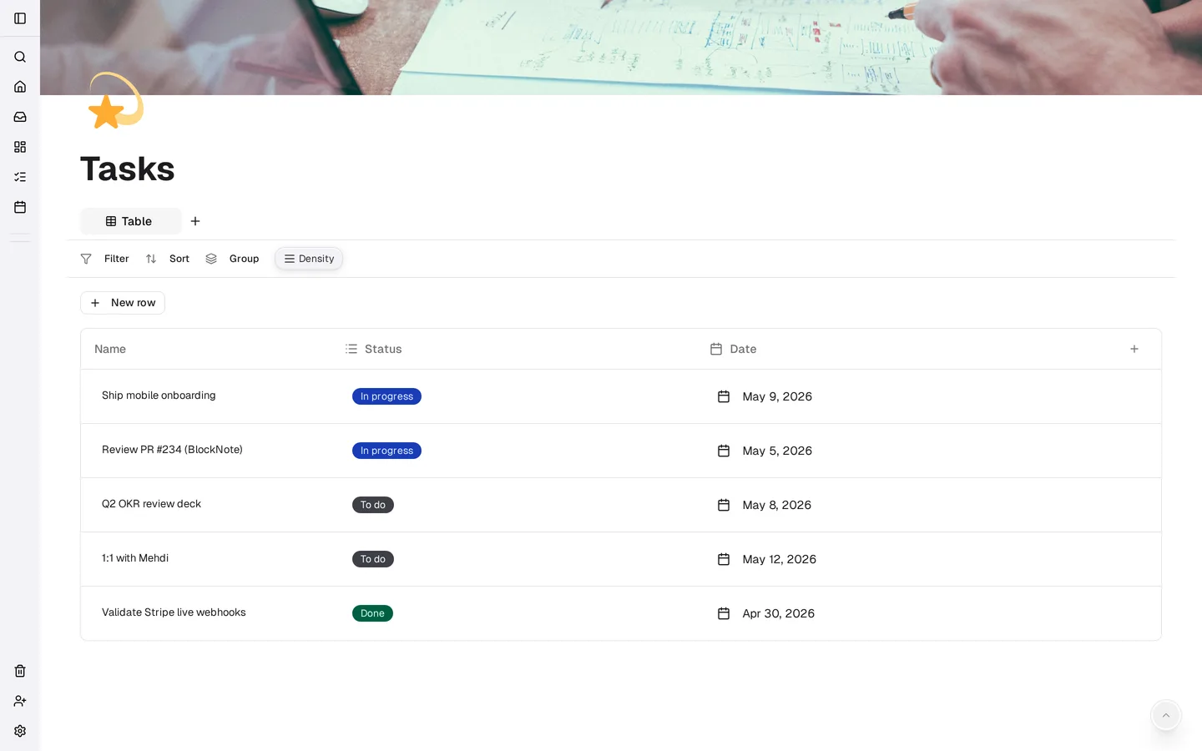Toggle the Density setting
The image size is (1202, 751).
point(309,259)
